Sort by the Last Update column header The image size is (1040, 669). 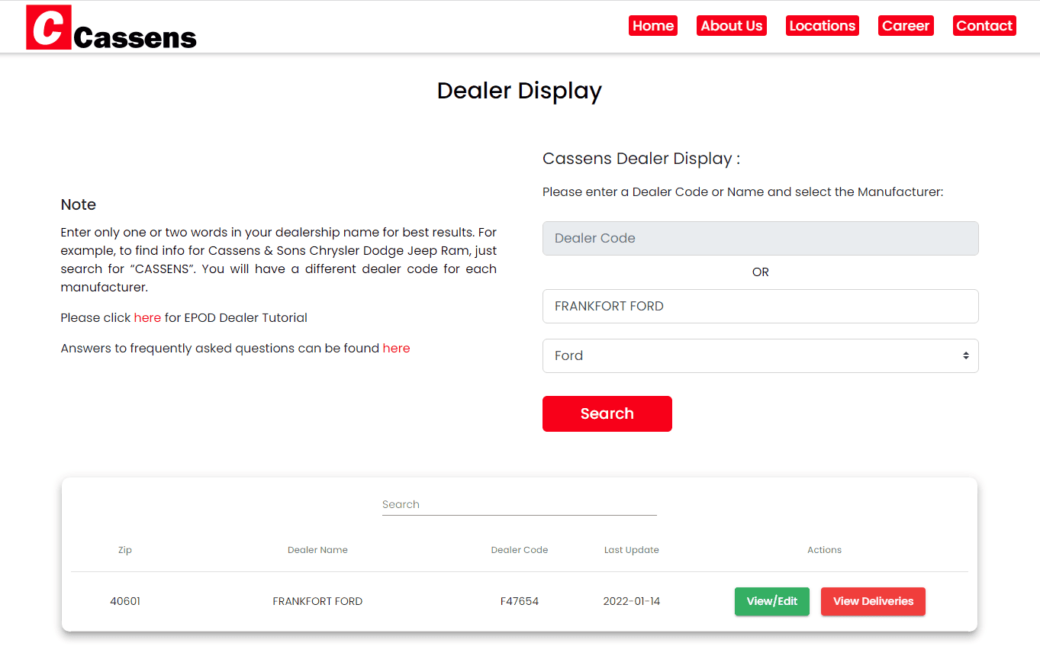click(x=631, y=550)
